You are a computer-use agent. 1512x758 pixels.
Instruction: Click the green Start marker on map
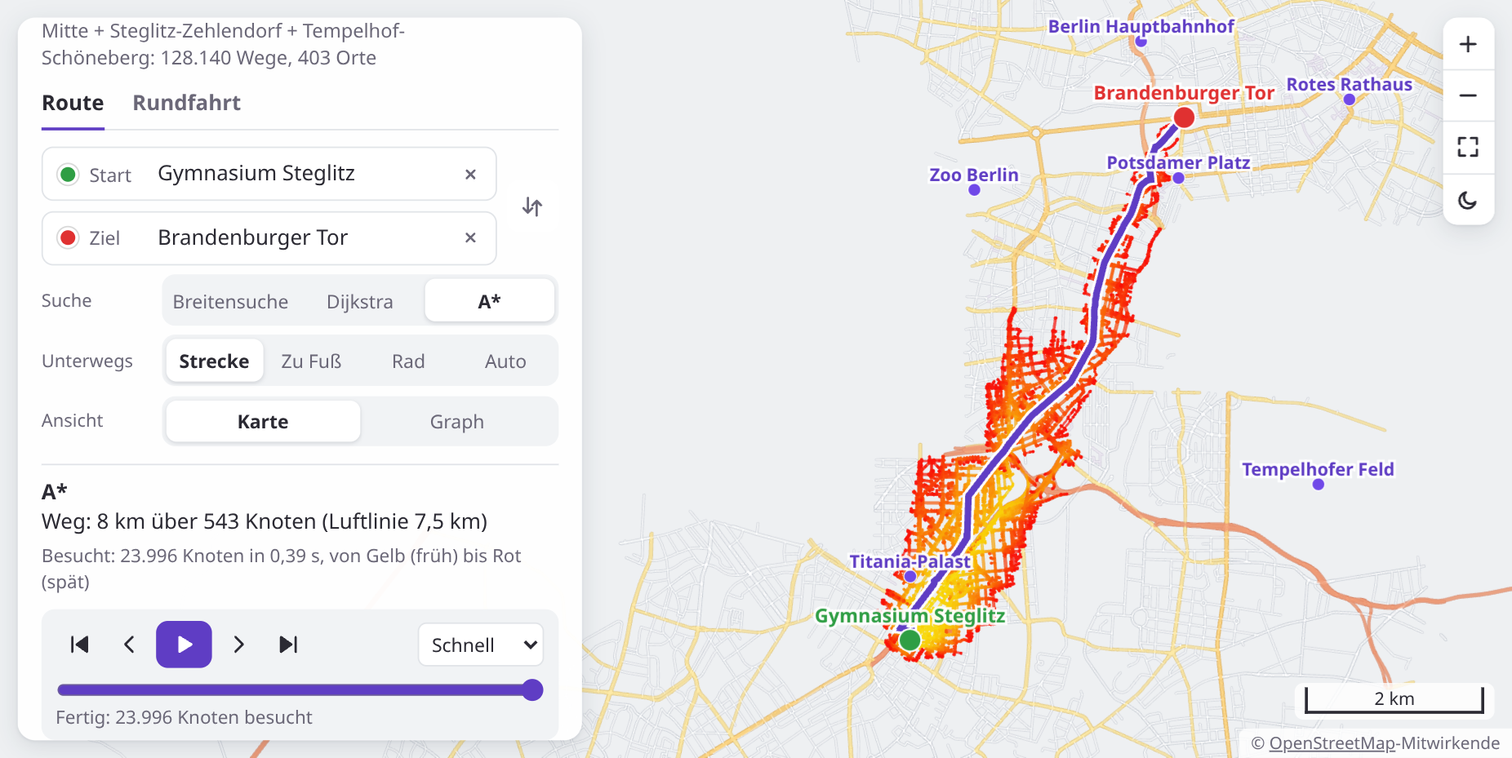click(x=909, y=640)
